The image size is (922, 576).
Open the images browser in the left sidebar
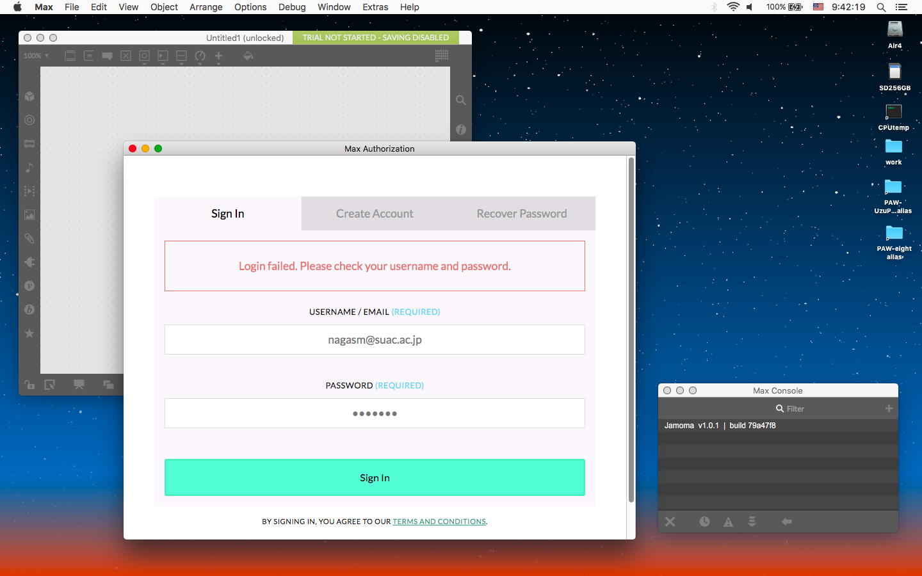pyautogui.click(x=29, y=214)
